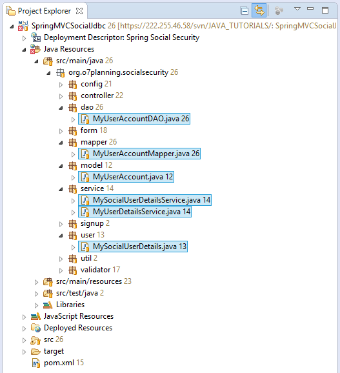Screen dimensions: 340x373
Task: Click the JavaScript Resources icon
Action: click(35, 316)
